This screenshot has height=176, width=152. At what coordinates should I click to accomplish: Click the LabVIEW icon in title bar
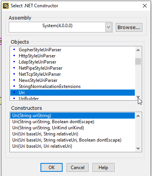(6, 6)
